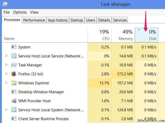This screenshot has width=165, height=123.
Task: Open the App history tab
Action: [x=58, y=20]
